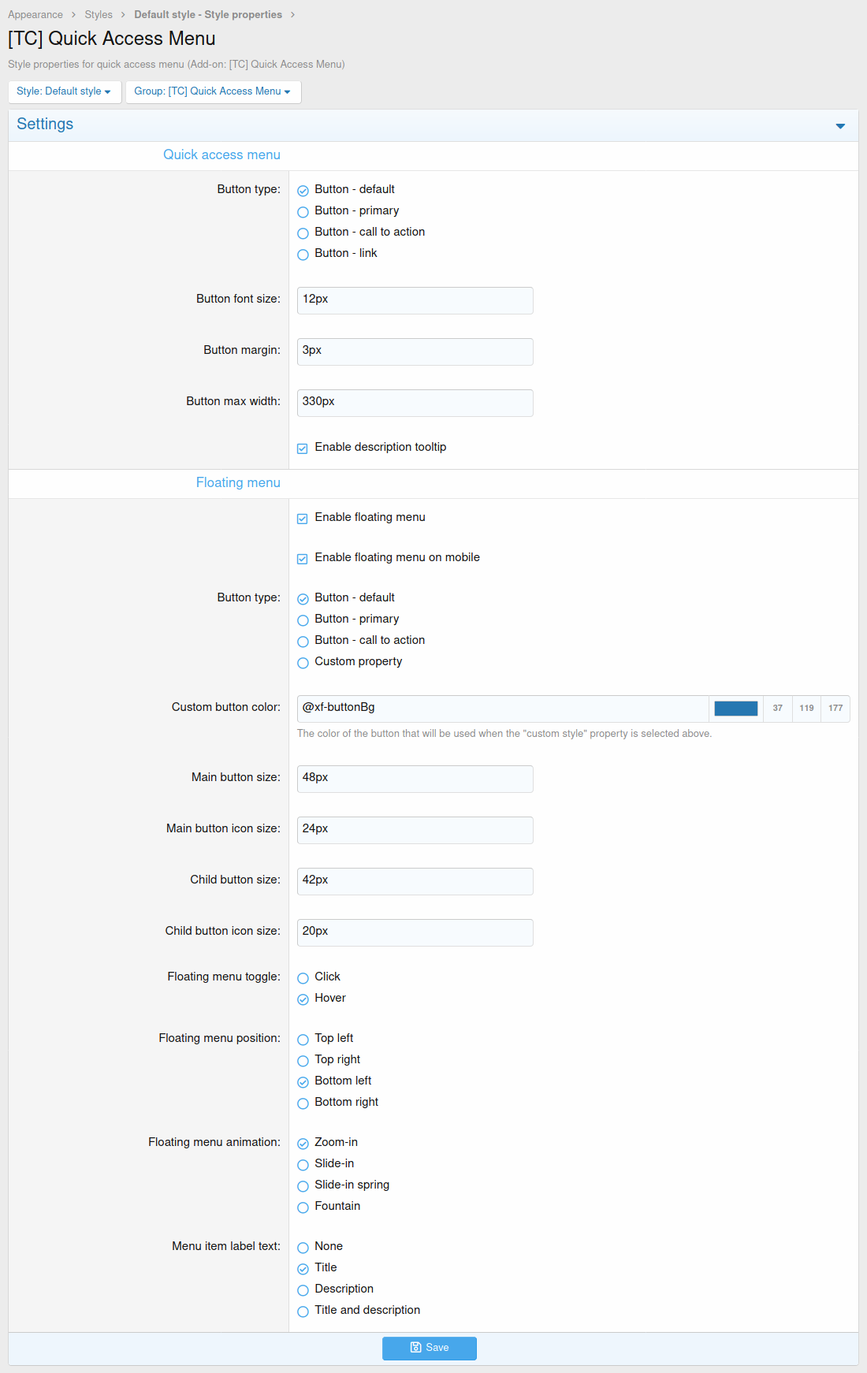
Task: Toggle Enable description tooltip checkbox
Action: [x=303, y=448]
